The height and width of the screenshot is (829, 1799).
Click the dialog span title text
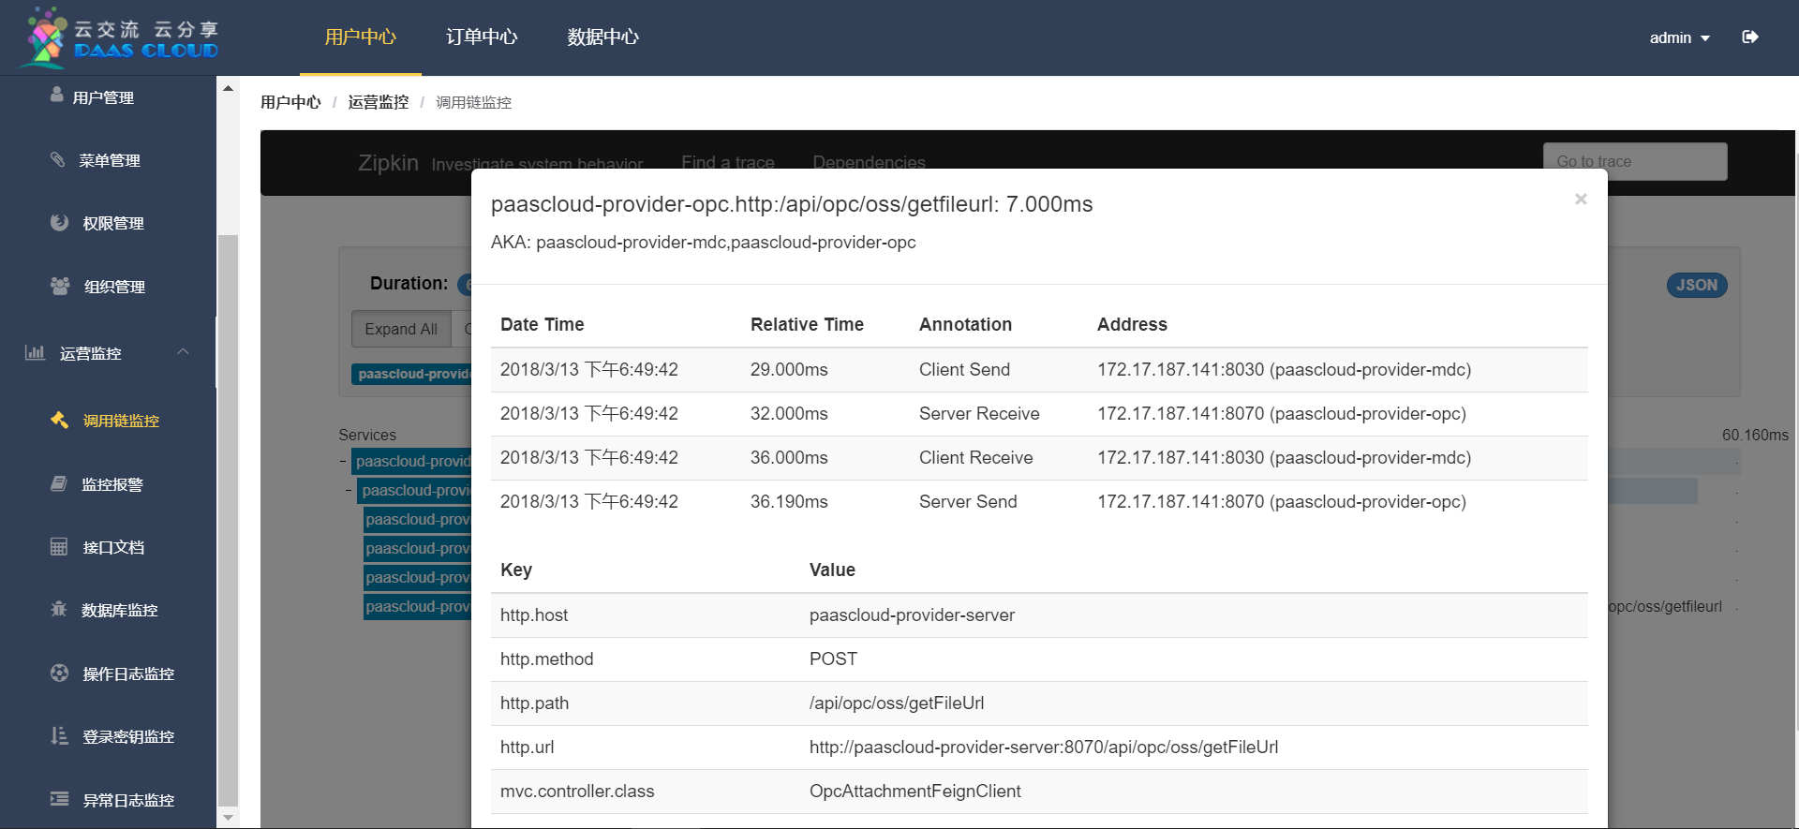[x=792, y=204]
